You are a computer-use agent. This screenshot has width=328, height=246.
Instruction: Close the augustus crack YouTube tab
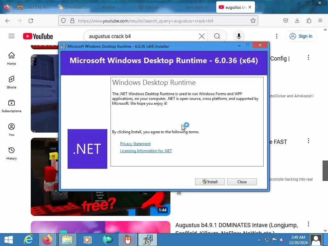[250, 7]
